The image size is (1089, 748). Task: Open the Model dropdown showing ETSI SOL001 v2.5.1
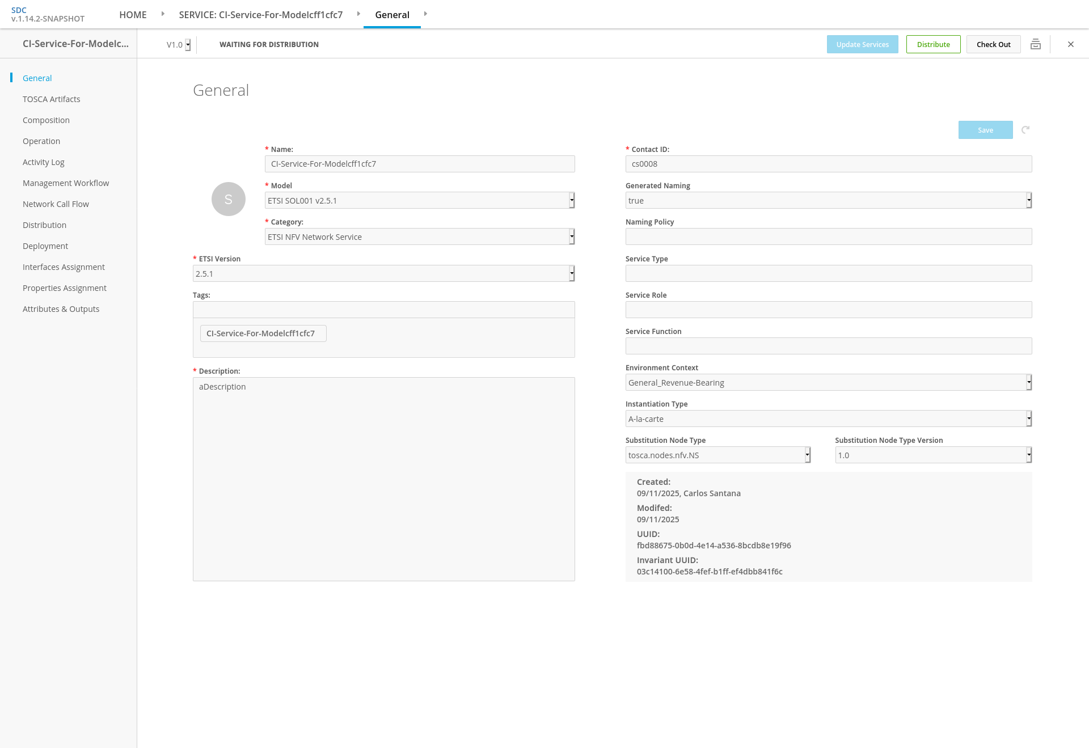pos(420,200)
